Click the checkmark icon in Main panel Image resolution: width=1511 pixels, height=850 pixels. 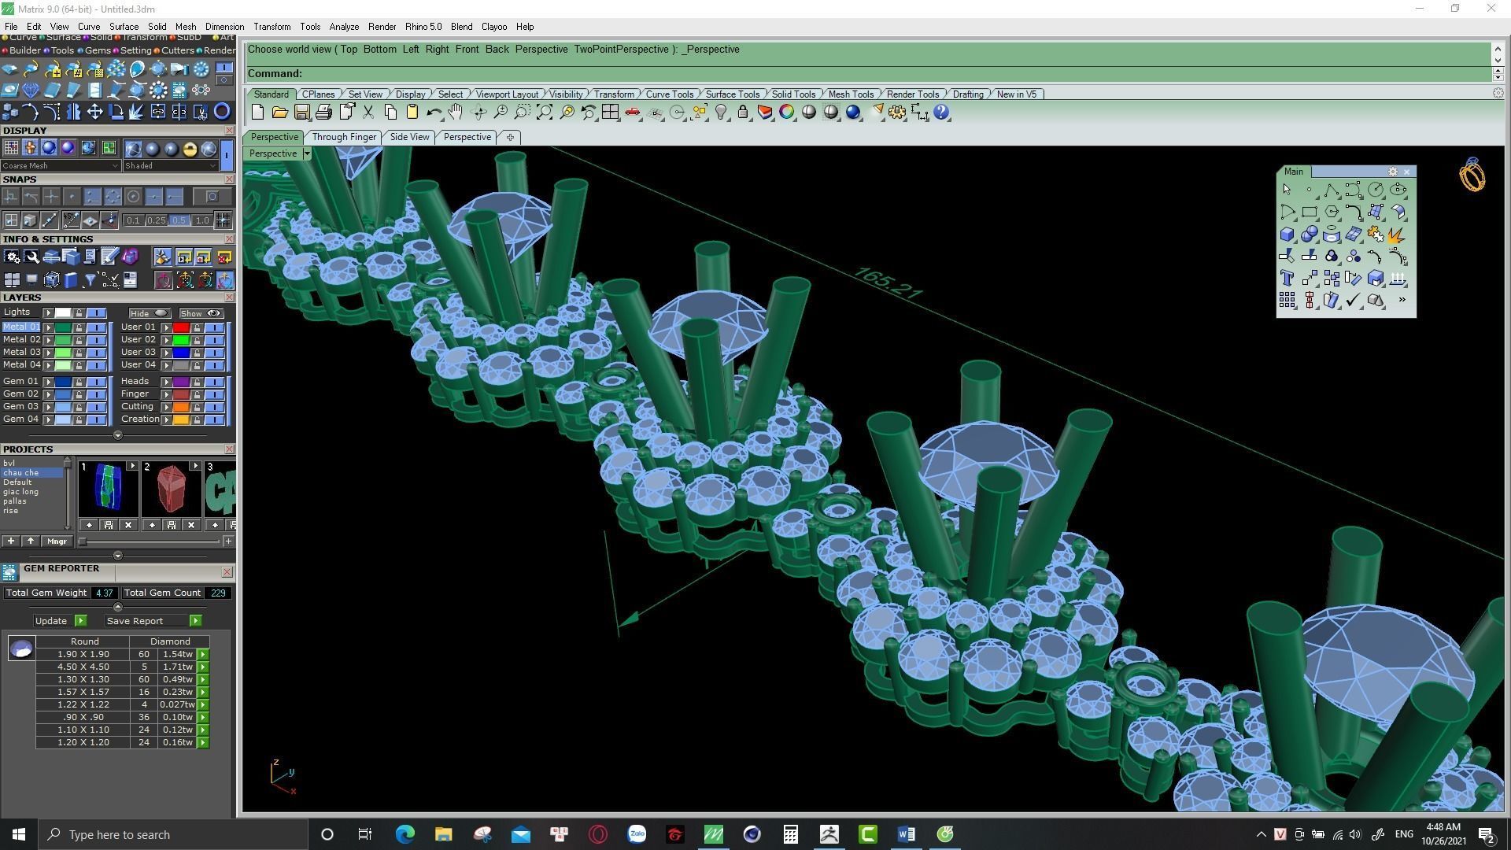pyautogui.click(x=1353, y=300)
